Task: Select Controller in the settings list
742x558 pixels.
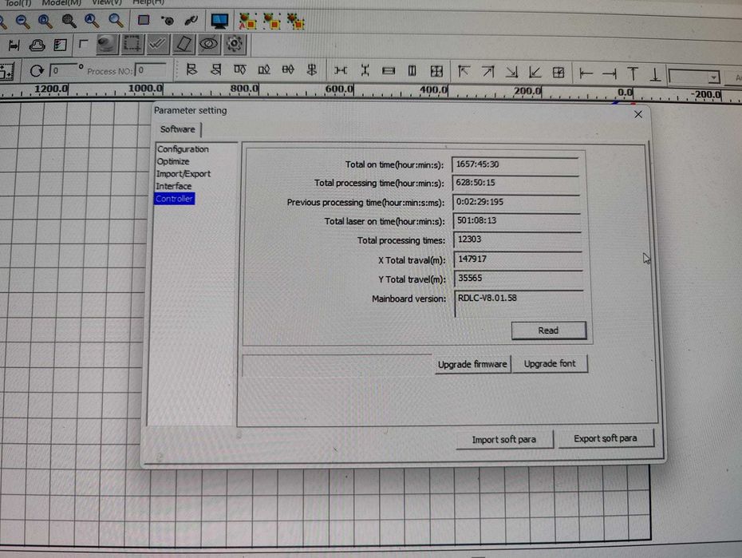Action: pos(174,199)
